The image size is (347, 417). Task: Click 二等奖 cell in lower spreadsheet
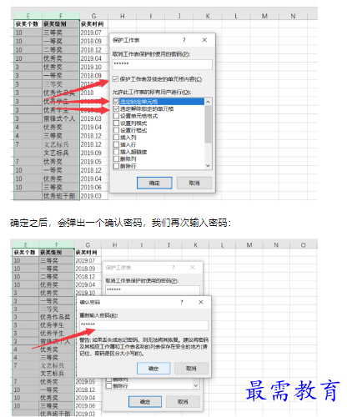click(x=57, y=277)
